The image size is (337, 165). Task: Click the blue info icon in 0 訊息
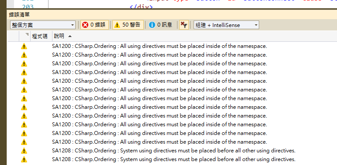[x=152, y=25]
